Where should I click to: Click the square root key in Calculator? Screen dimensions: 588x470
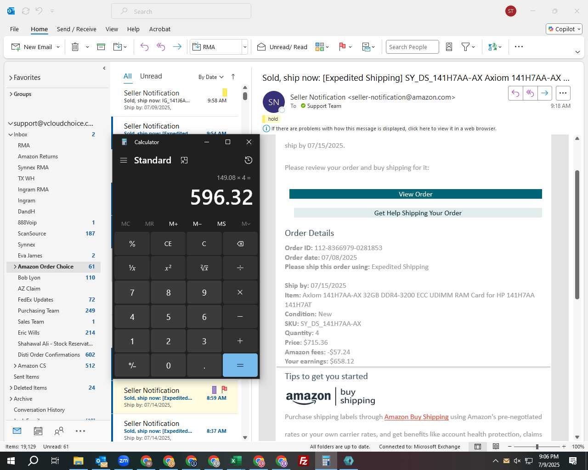click(x=204, y=268)
